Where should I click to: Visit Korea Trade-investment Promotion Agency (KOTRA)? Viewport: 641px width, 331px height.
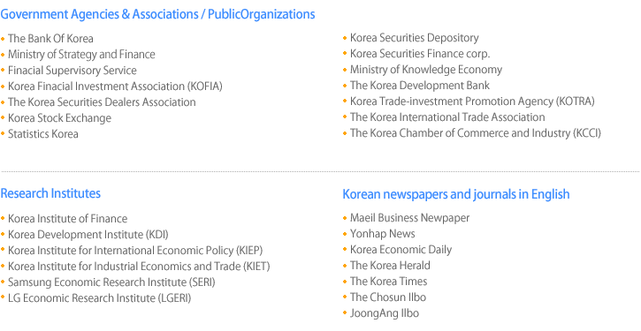point(472,102)
